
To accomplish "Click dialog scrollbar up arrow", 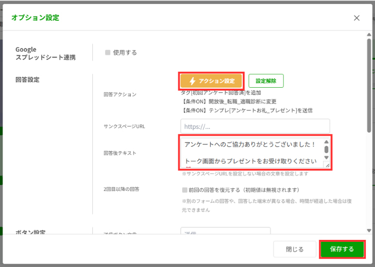I will point(369,34).
